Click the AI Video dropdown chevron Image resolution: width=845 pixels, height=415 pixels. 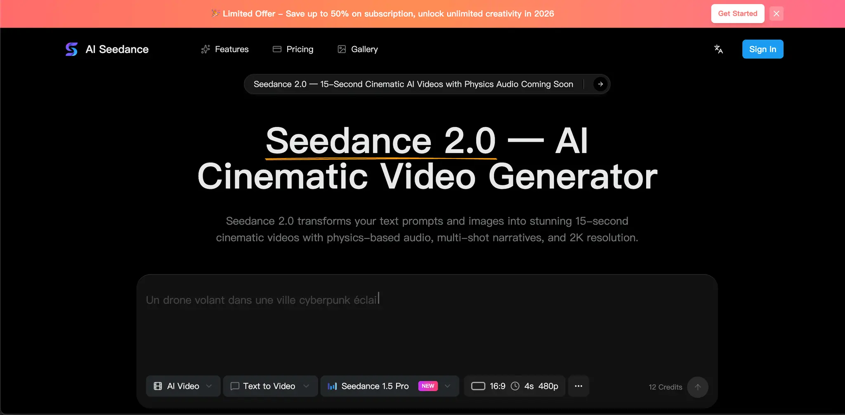coord(209,386)
